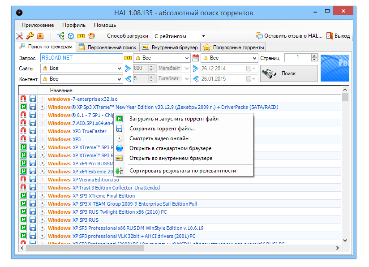369x267 pixels.
Task: Click the key icon in the toolbar
Action: (30, 36)
